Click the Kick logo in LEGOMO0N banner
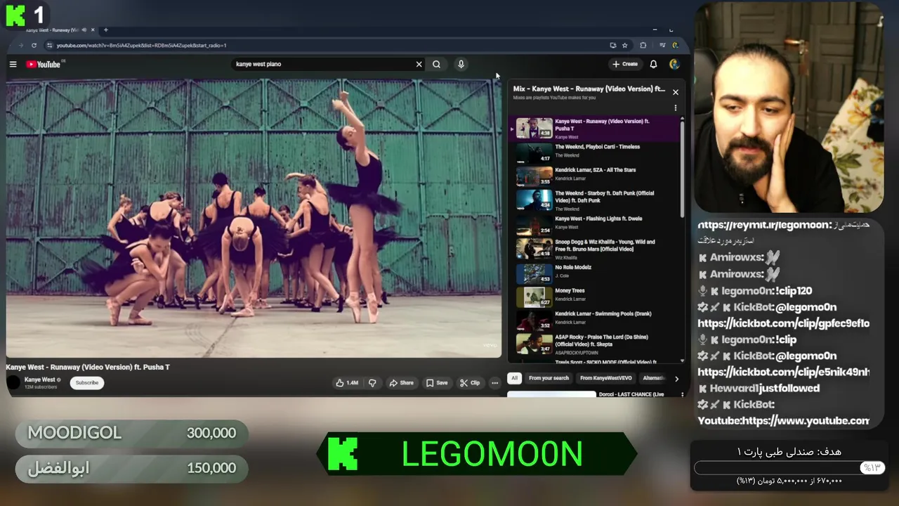Screen dimensions: 899x506 click(343, 454)
